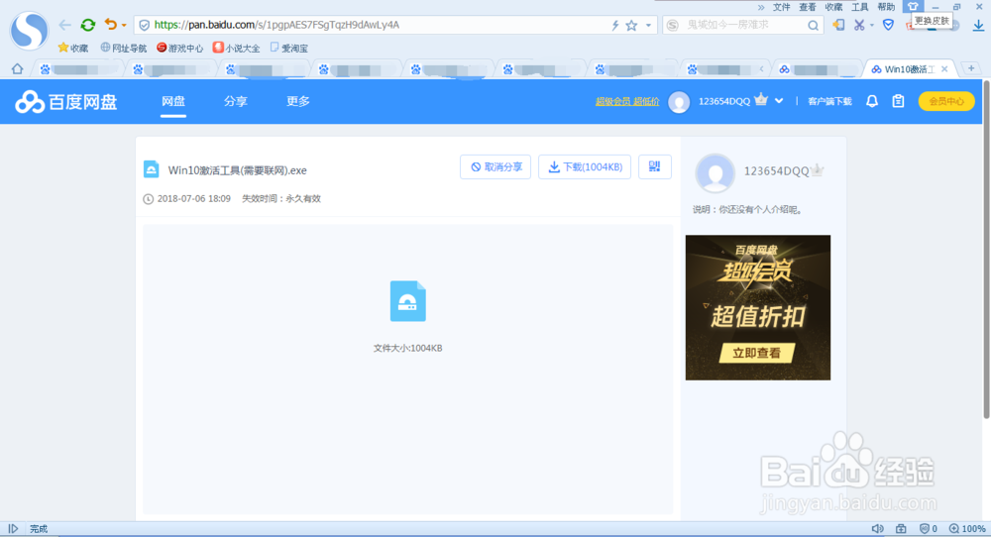Image resolution: width=991 pixels, height=537 pixels.
Task: Reload the page with the green refresh icon
Action: point(88,25)
